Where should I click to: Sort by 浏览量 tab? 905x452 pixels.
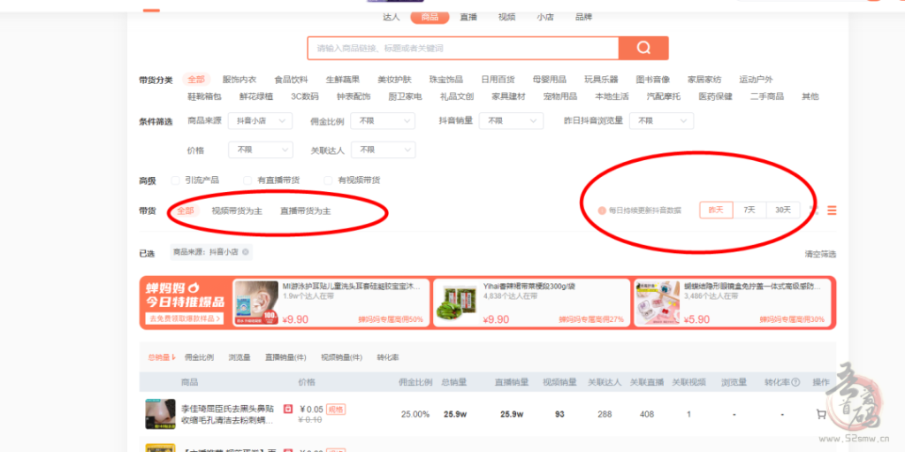tap(240, 357)
